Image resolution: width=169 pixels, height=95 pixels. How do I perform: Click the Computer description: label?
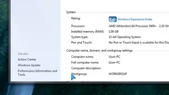coord(86,68)
